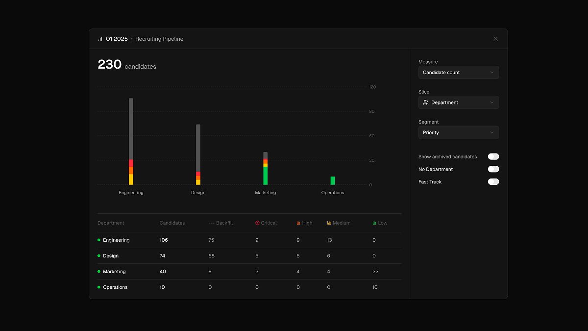Click the people icon in Slice dropdown
588x331 pixels.
point(426,102)
